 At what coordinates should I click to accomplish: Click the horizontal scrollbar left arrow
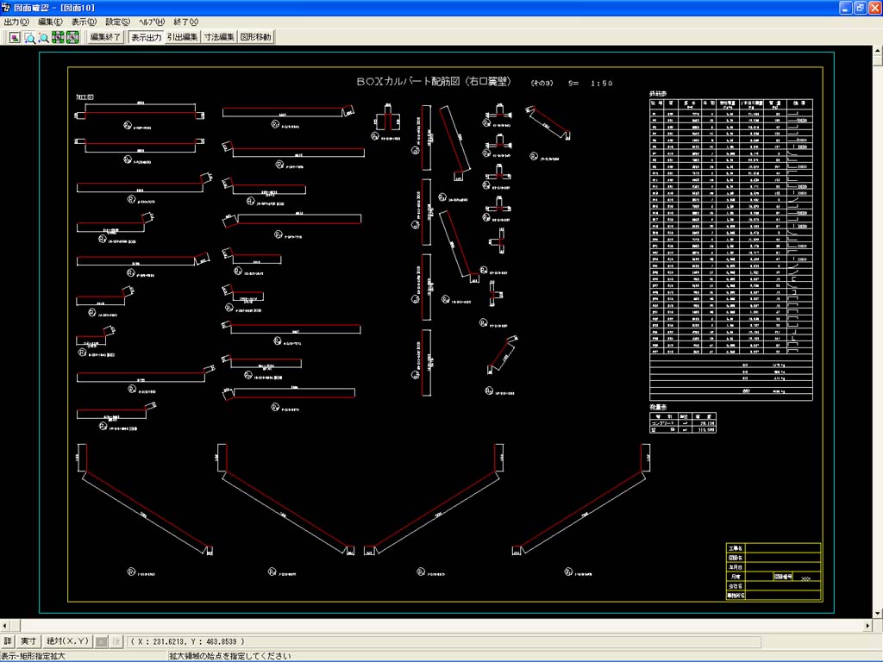click(5, 626)
